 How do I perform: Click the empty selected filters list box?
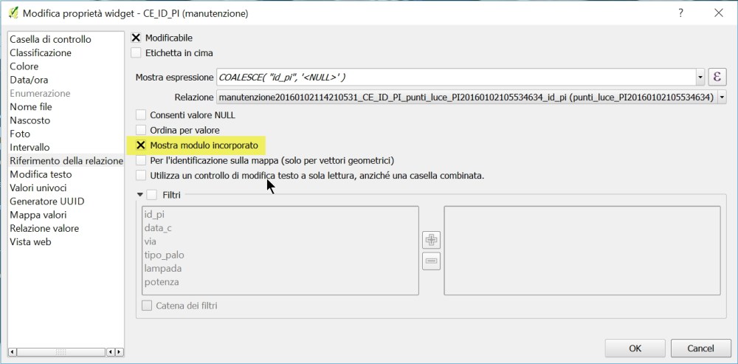[582, 250]
